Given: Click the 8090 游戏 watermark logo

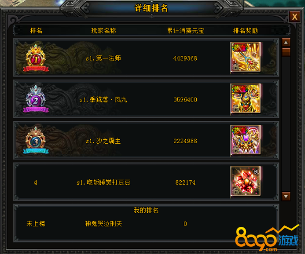Looking at the screenshot, I should click(x=267, y=238).
